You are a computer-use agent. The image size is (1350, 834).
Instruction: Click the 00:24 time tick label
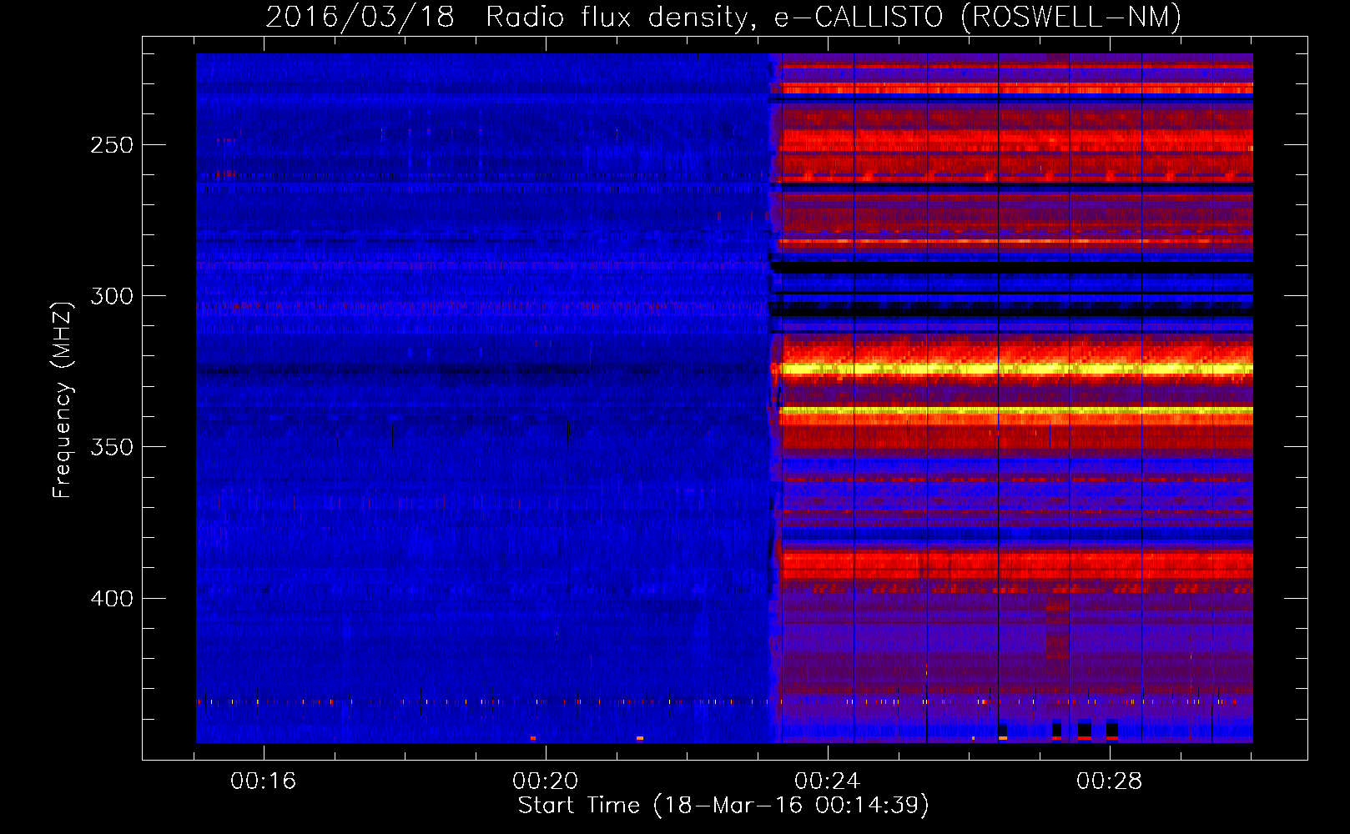tap(828, 781)
